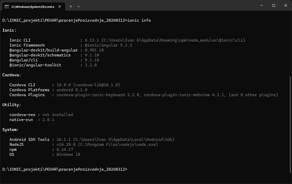
Task: Expand the new tab profiles dropdown chevron
Action: pos(79,7)
